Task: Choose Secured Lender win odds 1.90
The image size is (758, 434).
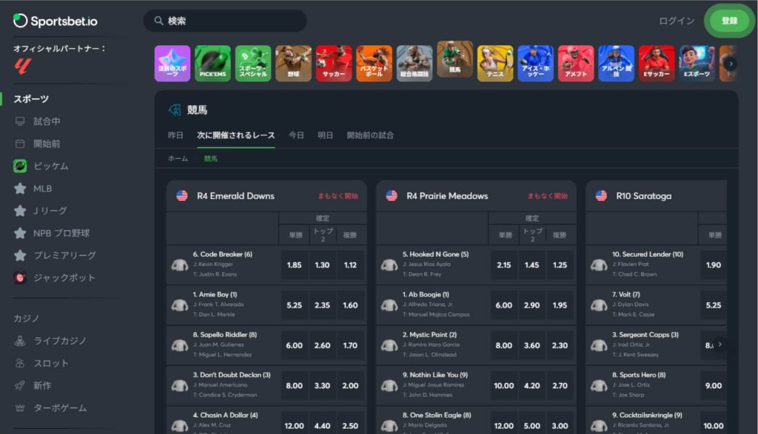Action: click(713, 265)
